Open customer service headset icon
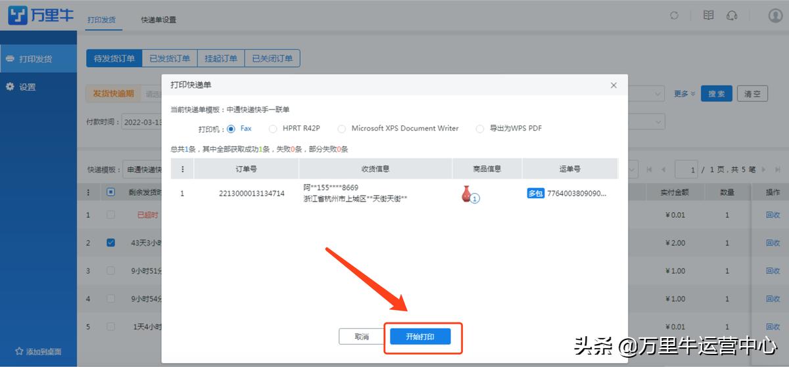 732,16
